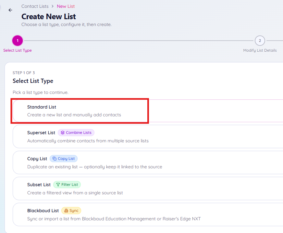This screenshot has width=283, height=233.
Task: Click the breadcrumb chevron separator
Action: (53, 6)
